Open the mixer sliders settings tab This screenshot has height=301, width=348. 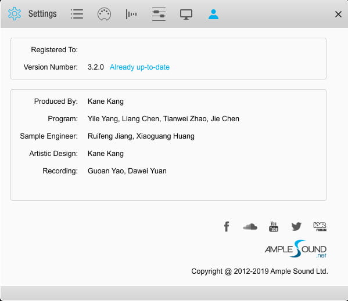pyautogui.click(x=159, y=14)
